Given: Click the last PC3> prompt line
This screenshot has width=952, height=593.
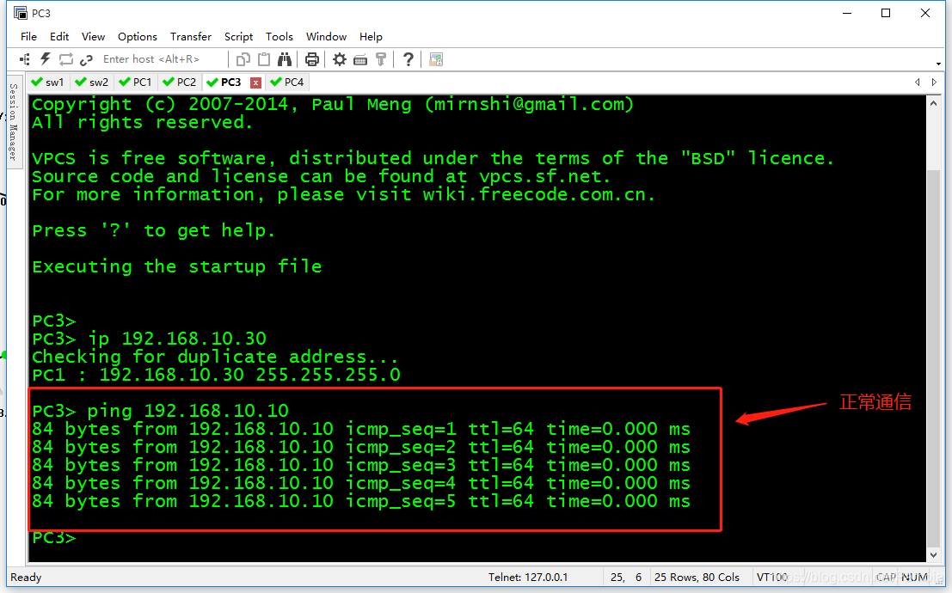Looking at the screenshot, I should (x=54, y=538).
